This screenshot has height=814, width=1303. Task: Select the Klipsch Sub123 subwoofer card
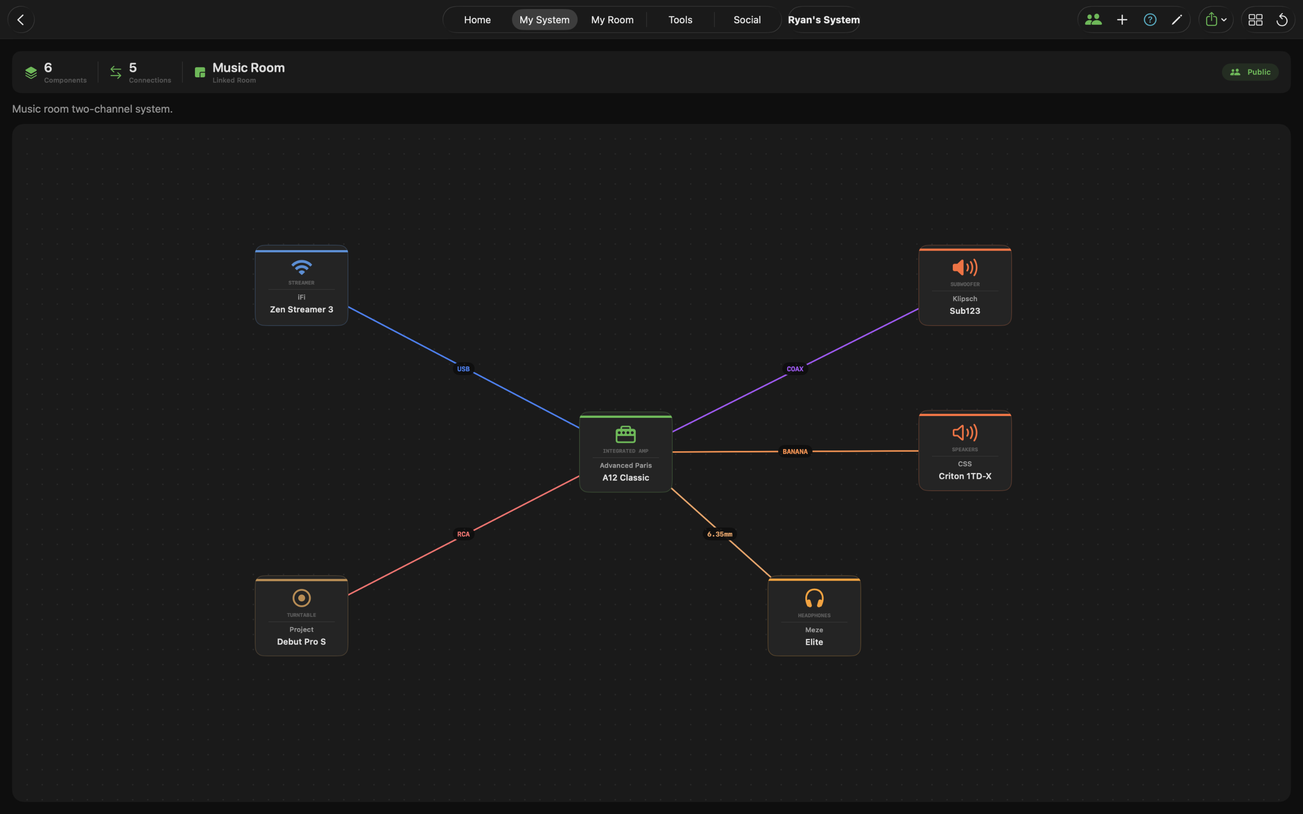tap(964, 285)
